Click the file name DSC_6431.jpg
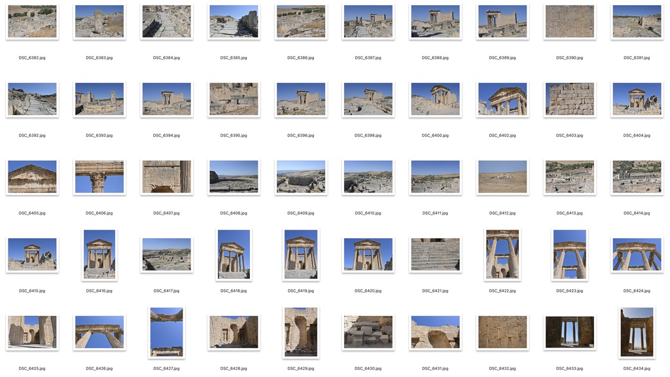The width and height of the screenshot is (670, 377). click(x=435, y=368)
